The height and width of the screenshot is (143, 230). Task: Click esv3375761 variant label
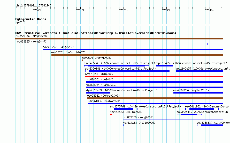[145, 106]
